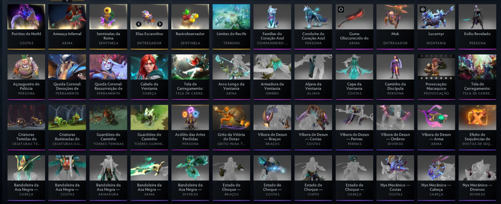This screenshot has width=501, height=204.
Task: Select the Acólito das Artes Perdidas persona
Action: point(190,127)
